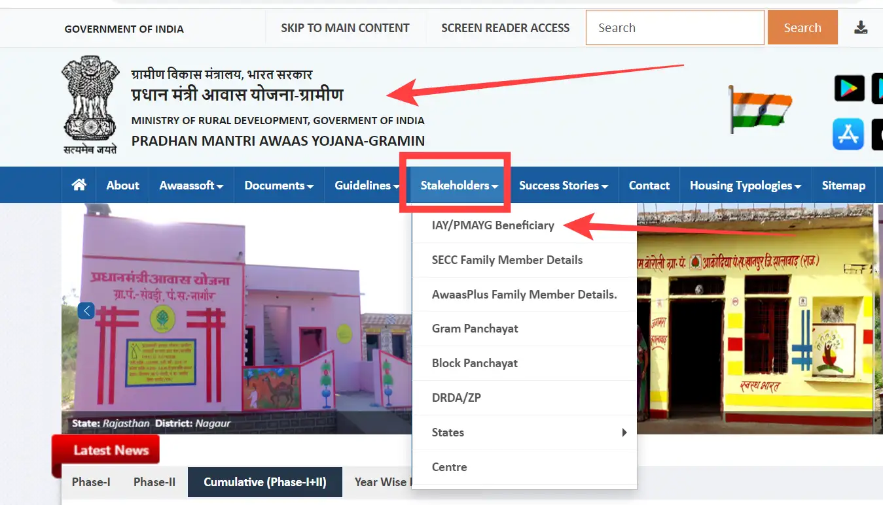
Task: Click the home icon in navigation bar
Action: click(79, 185)
